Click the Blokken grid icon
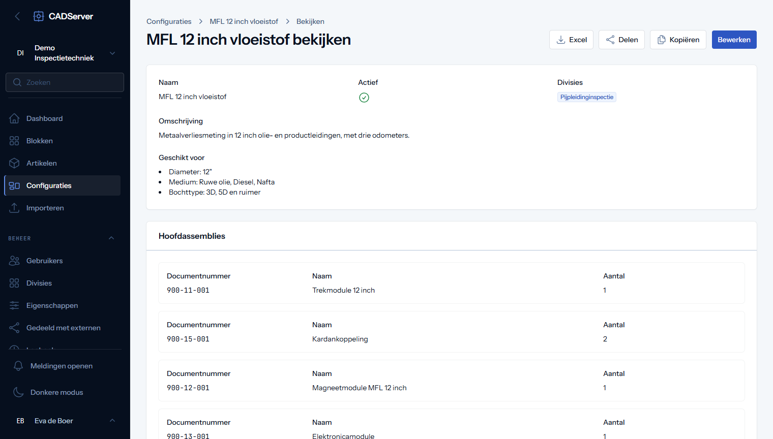773x439 pixels. [14, 141]
